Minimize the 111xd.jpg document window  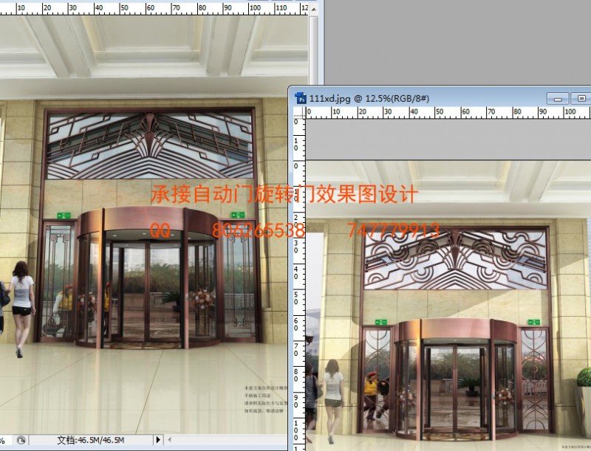pyautogui.click(x=558, y=99)
